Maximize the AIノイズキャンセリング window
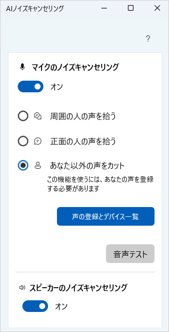The height and width of the screenshot is (332, 169). pos(131,8)
